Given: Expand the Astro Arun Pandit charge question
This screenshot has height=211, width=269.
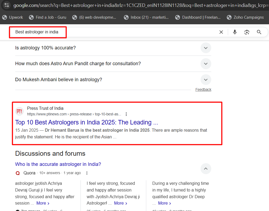Looking at the screenshot, I should tap(206, 64).
